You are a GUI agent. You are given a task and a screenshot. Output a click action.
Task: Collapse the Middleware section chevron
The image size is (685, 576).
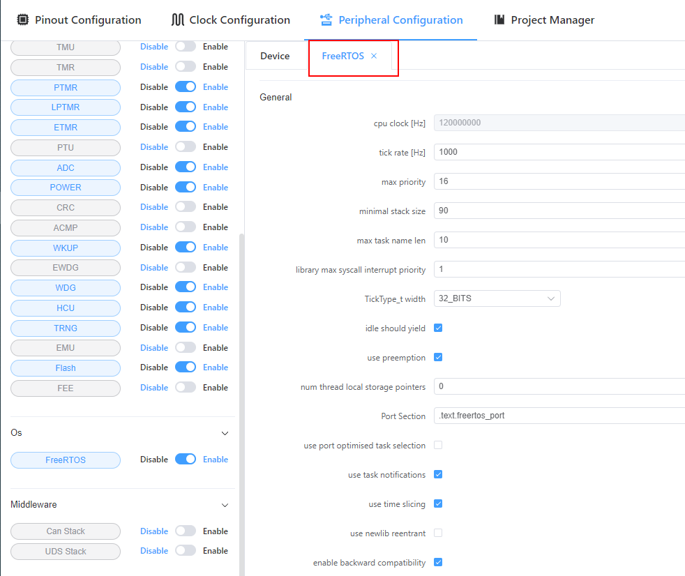pos(225,506)
